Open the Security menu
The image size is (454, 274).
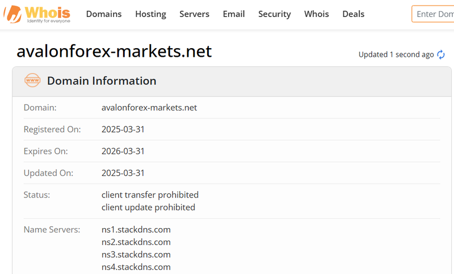(275, 14)
